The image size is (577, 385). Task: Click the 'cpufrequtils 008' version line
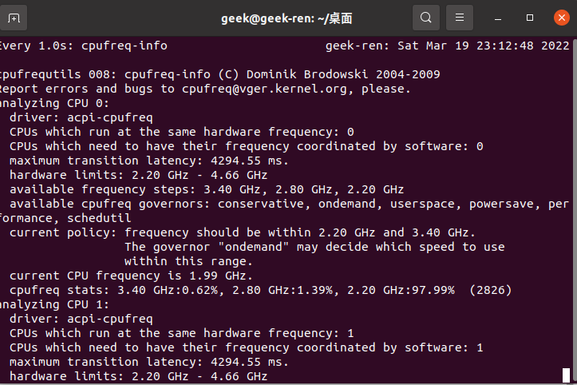click(219, 74)
